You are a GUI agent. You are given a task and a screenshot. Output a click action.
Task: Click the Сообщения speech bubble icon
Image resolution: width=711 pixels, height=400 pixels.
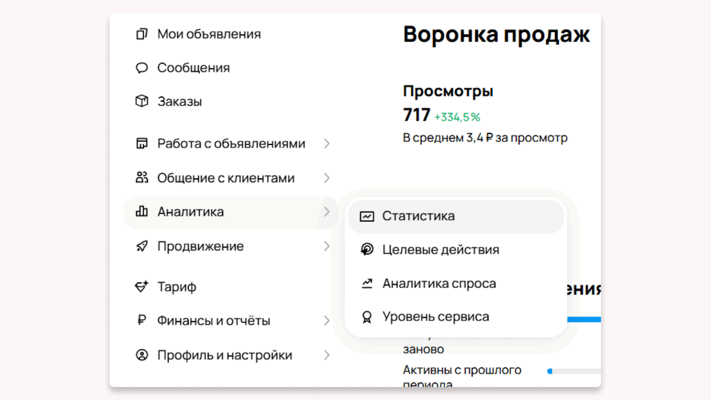coord(142,68)
